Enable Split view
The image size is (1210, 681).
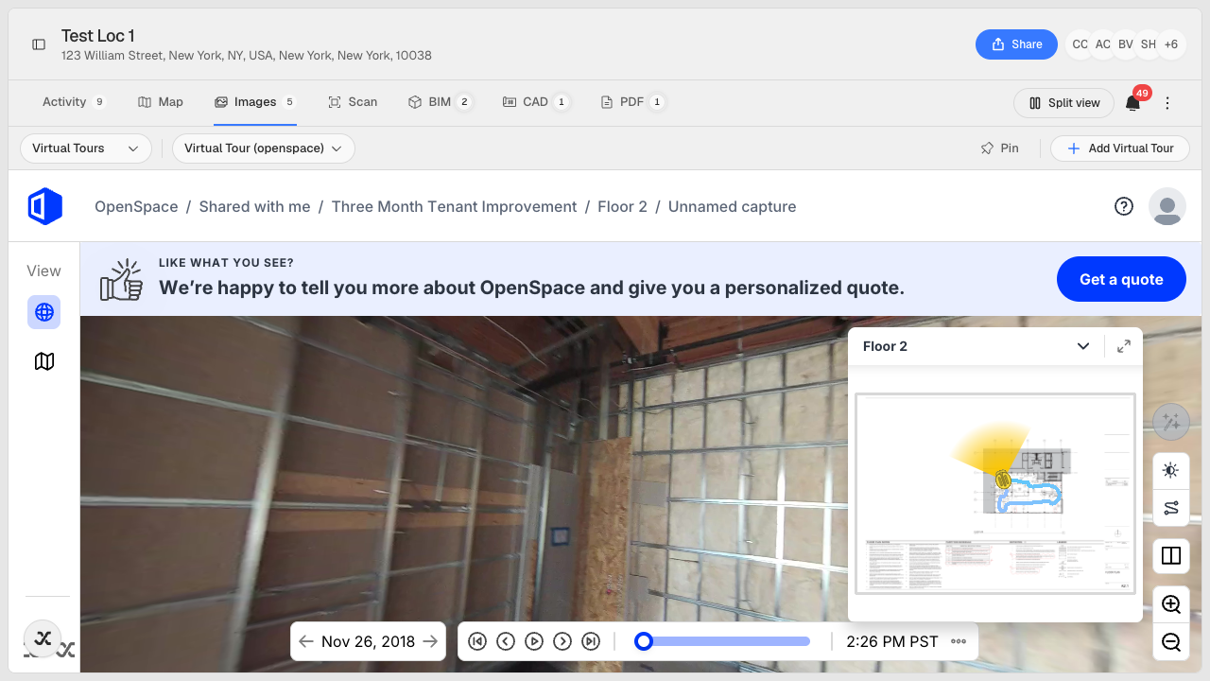1064,103
